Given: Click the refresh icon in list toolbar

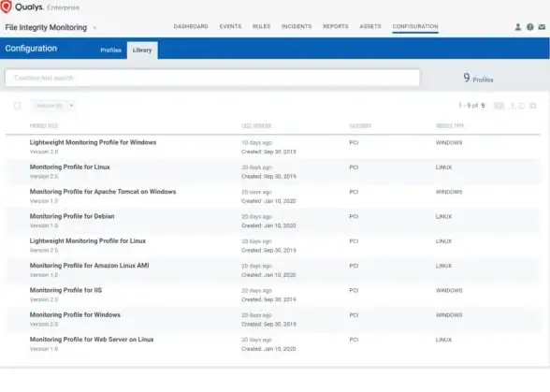Looking at the screenshot, I should tap(522, 106).
